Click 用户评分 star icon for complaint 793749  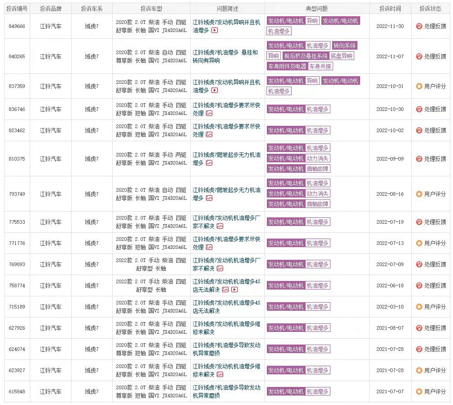coord(419,194)
